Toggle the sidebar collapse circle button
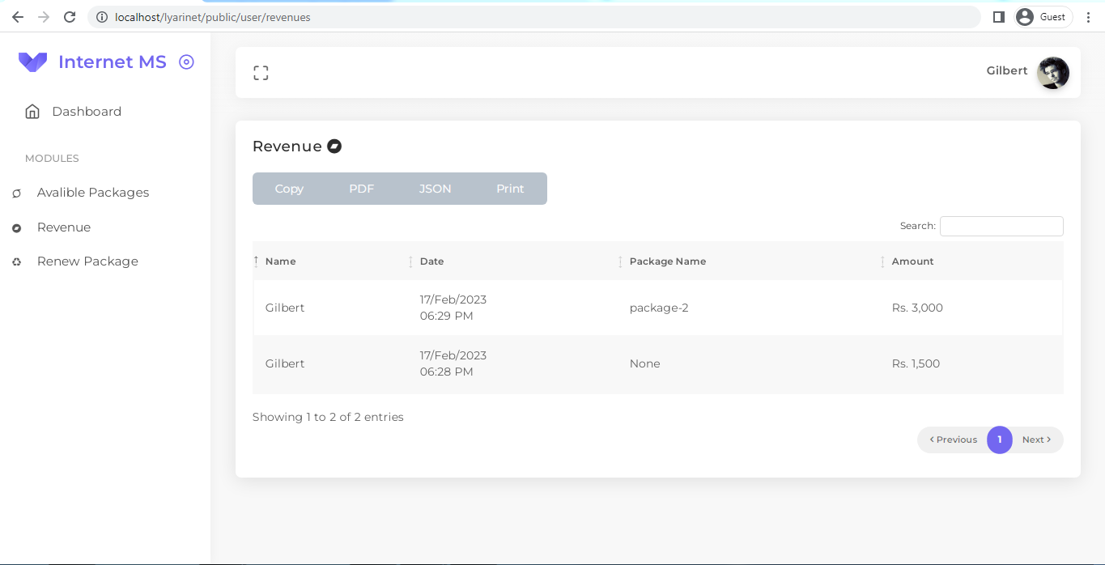This screenshot has width=1105, height=565. pos(186,62)
